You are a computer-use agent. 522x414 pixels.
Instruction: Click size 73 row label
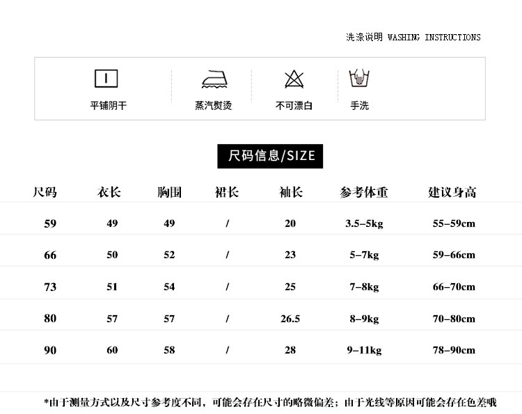coord(50,287)
